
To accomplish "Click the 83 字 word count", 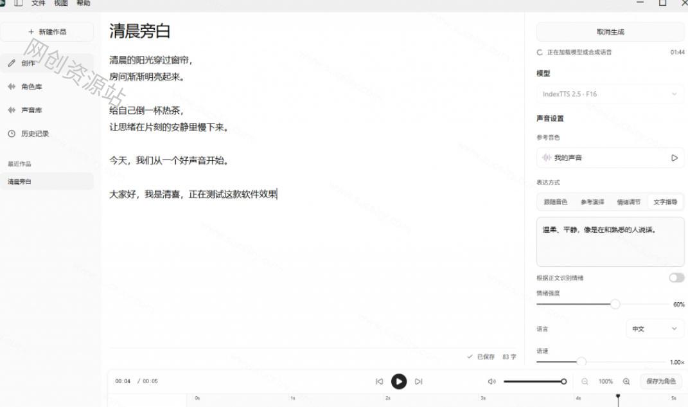I will (x=509, y=357).
